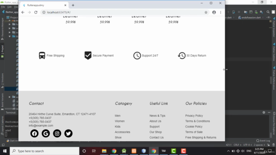
Task: Click the info@example.com email text
Action: point(41,125)
